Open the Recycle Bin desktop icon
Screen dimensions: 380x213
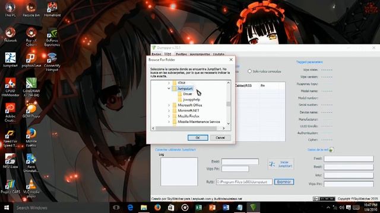tap(31, 10)
